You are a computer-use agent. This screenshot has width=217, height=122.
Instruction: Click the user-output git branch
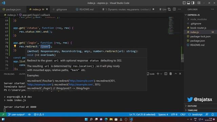pos(17,115)
